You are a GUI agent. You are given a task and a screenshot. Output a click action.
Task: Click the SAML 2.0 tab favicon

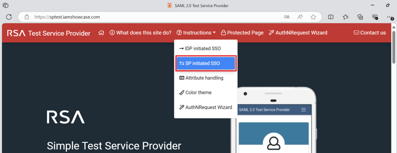169,6
